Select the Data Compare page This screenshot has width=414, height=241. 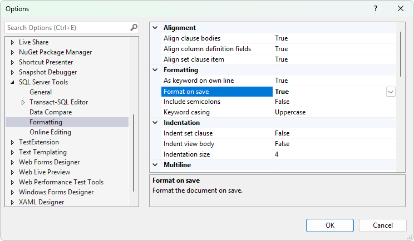[x=50, y=112]
